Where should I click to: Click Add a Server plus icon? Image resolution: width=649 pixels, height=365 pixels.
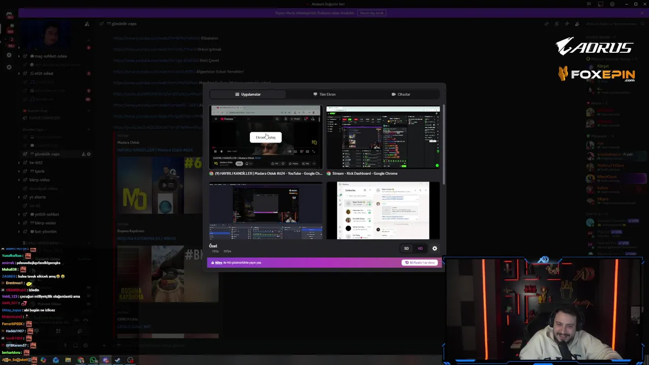9,55
